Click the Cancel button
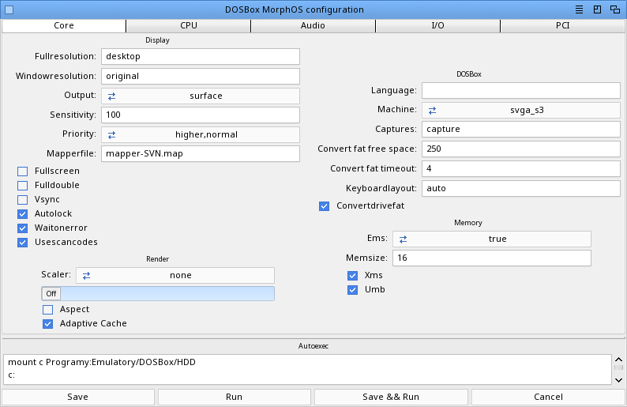The image size is (627, 407). (x=548, y=397)
